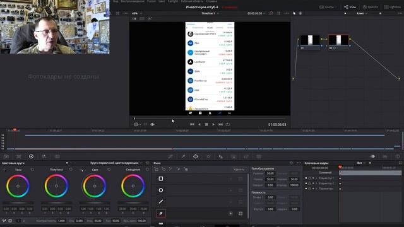Open primary color wheels mode dropdown
The width and height of the screenshot is (404, 227).
point(116,163)
